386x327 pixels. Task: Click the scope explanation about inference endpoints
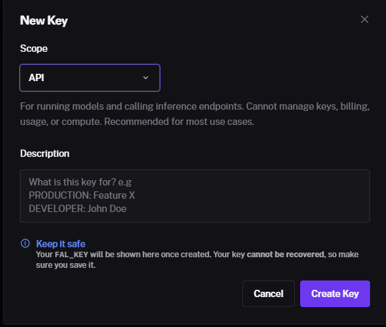[x=195, y=114]
